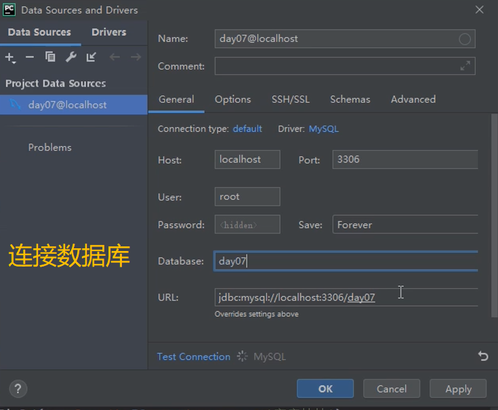Screen dimensions: 498x410
Task: Click the make global import arrow icon
Action: 91,57
